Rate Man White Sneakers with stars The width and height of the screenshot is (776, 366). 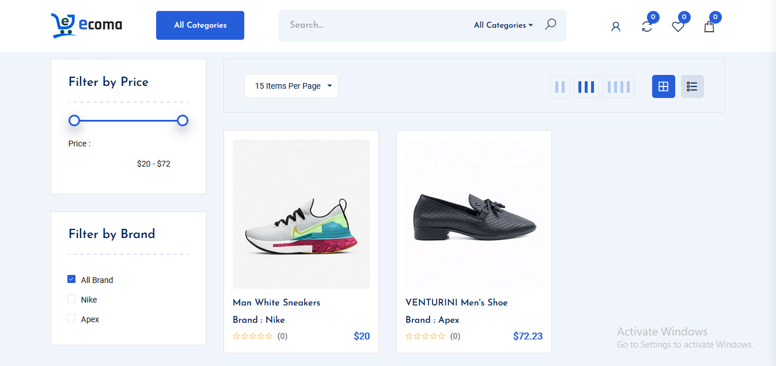pos(252,336)
